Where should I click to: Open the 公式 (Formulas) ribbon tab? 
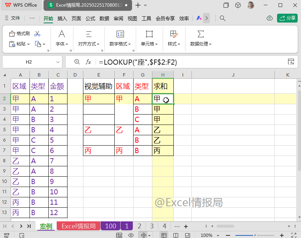pyautogui.click(x=90, y=18)
